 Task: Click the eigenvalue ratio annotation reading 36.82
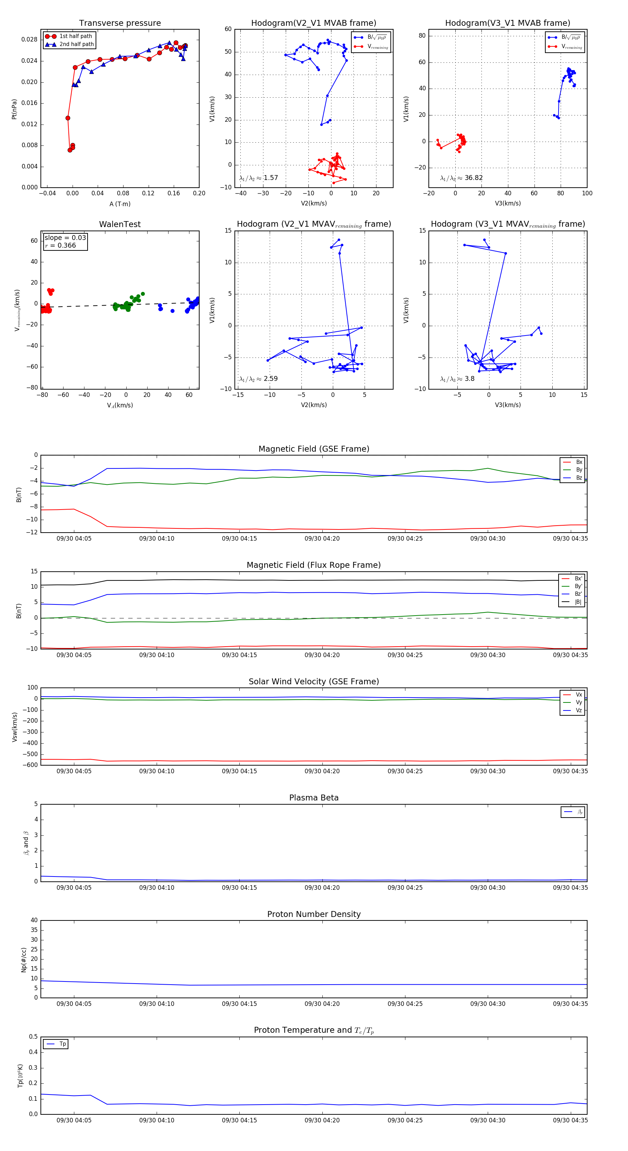click(x=461, y=178)
